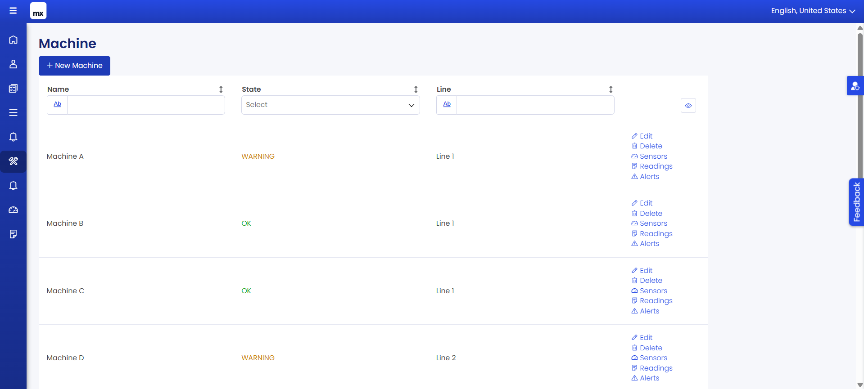
Task: Expand the State filter Select dropdown
Action: pyautogui.click(x=330, y=105)
